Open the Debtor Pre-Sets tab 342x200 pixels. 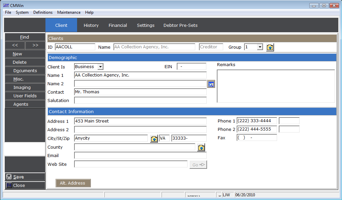coord(180,25)
